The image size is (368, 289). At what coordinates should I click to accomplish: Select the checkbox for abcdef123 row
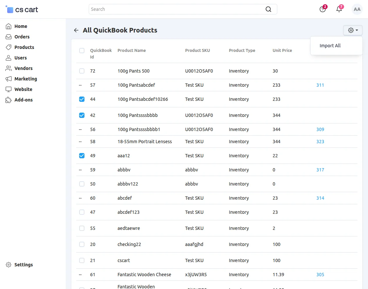tap(82, 212)
